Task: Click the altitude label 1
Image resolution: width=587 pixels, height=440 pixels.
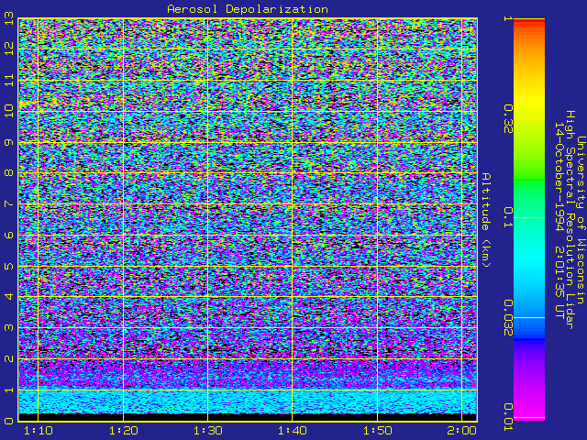Action: coord(8,390)
